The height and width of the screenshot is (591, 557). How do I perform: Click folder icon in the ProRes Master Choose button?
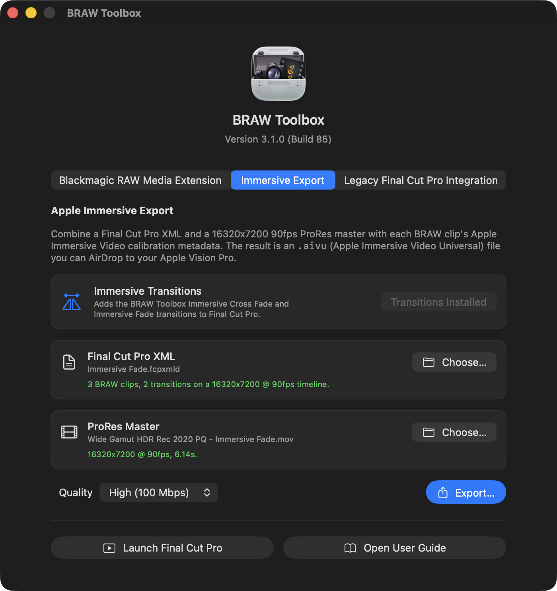point(428,432)
